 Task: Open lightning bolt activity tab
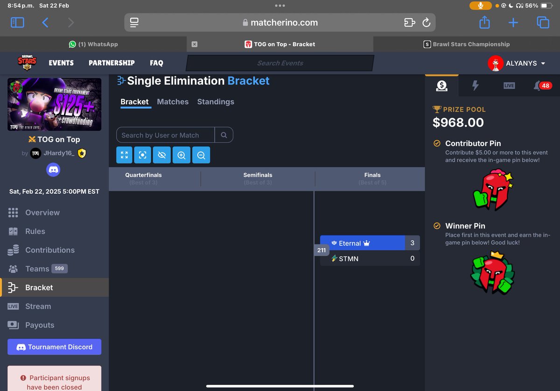click(476, 85)
